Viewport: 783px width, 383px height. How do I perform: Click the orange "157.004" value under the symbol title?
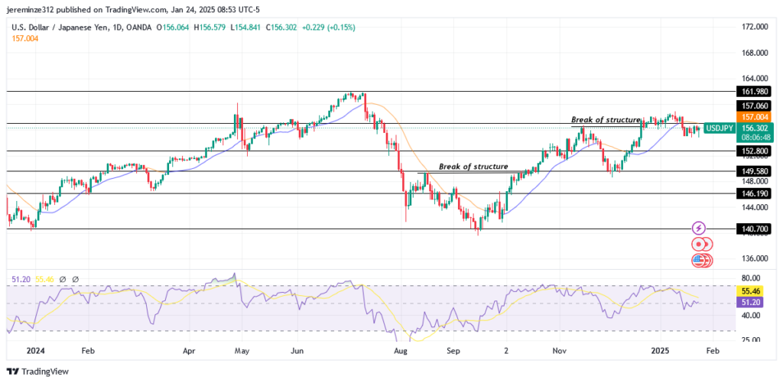[x=25, y=38]
